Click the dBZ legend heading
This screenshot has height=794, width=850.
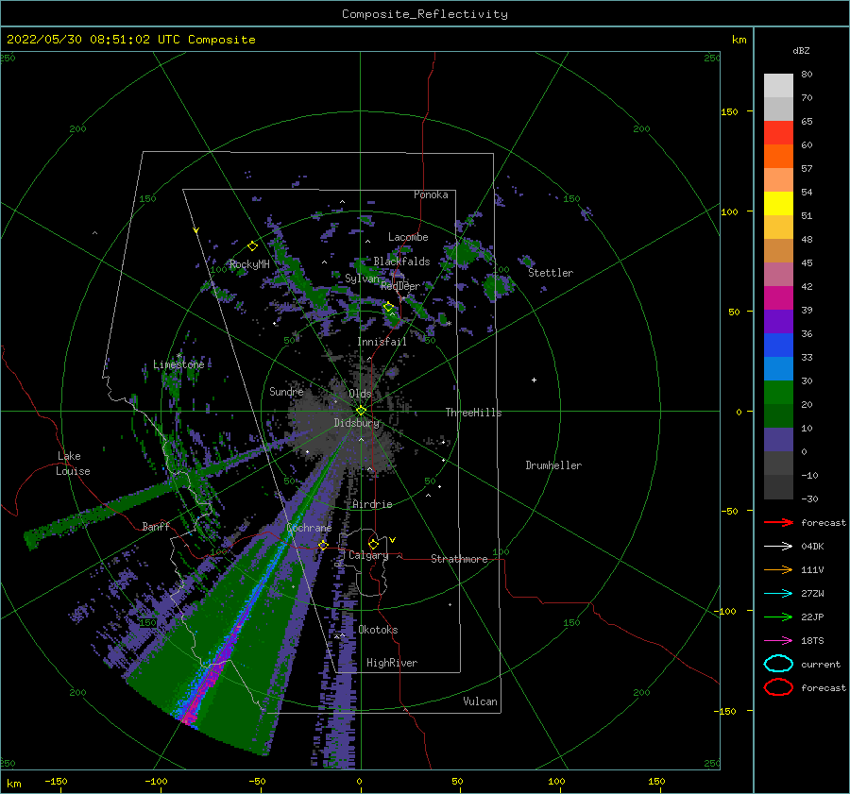pos(801,51)
